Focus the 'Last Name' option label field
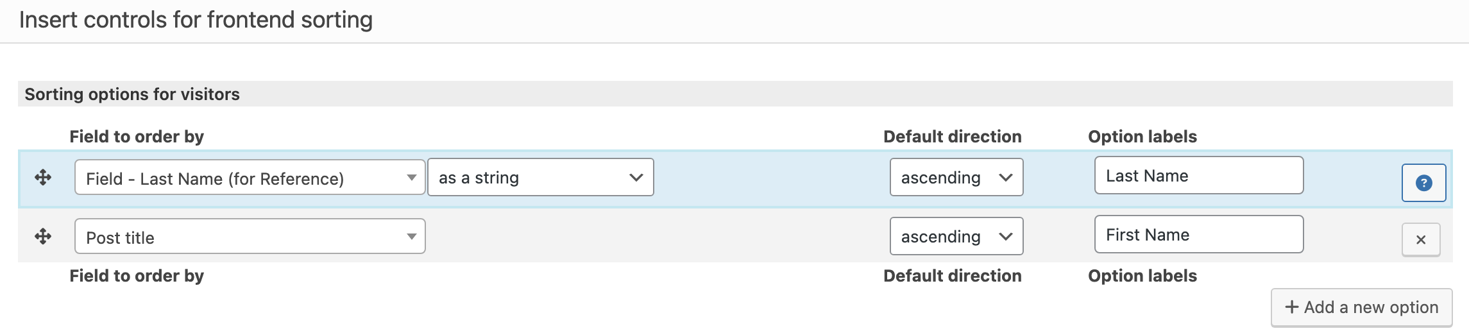 pos(1199,175)
